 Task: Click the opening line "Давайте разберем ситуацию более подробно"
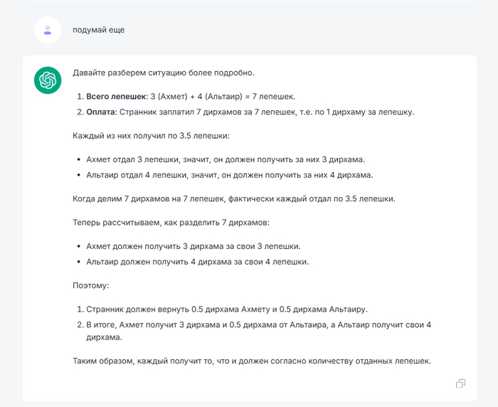(x=163, y=73)
